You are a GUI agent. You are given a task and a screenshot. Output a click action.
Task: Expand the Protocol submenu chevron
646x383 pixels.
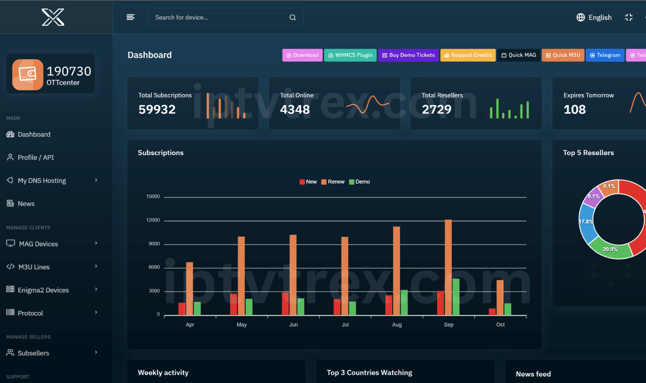coord(96,312)
